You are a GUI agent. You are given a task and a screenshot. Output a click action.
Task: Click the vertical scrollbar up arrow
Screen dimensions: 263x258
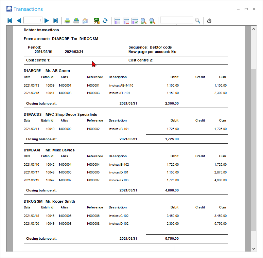point(253,29)
